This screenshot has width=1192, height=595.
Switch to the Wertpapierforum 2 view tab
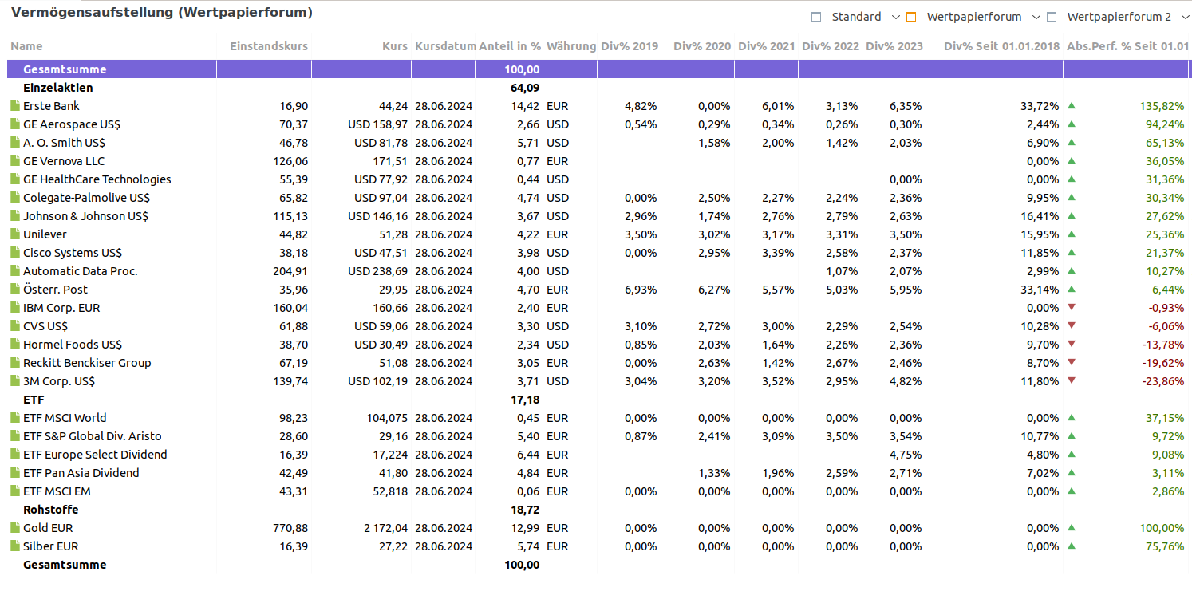(x=1119, y=17)
